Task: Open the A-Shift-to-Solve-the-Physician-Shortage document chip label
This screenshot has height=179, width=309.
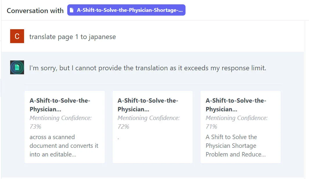Action: (130, 10)
